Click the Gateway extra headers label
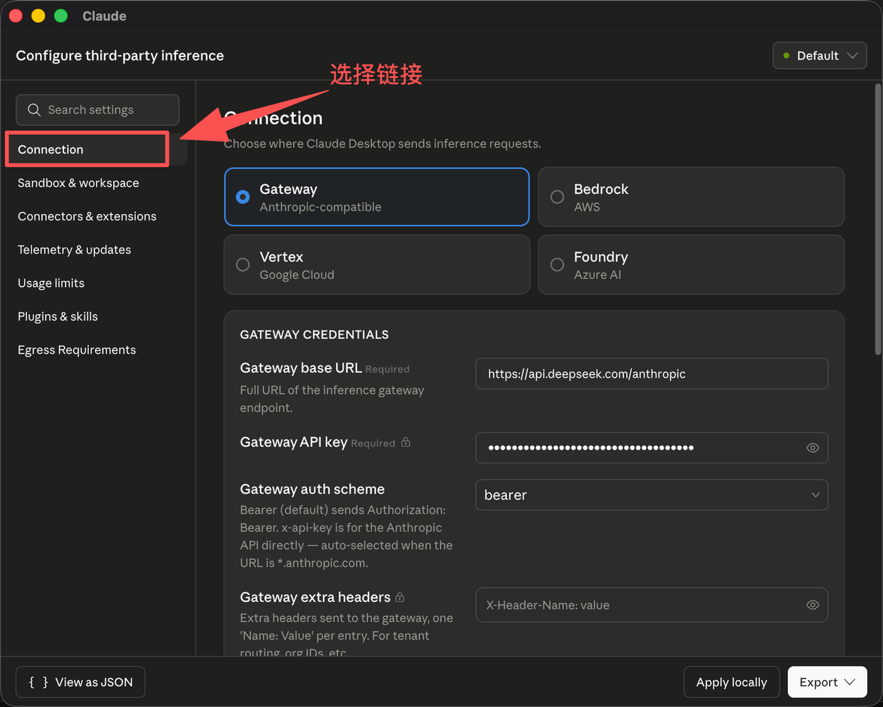 click(315, 597)
